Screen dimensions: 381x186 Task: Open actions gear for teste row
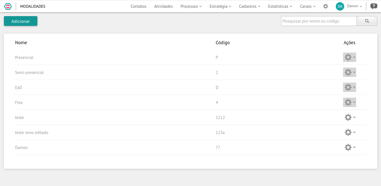tap(349, 117)
